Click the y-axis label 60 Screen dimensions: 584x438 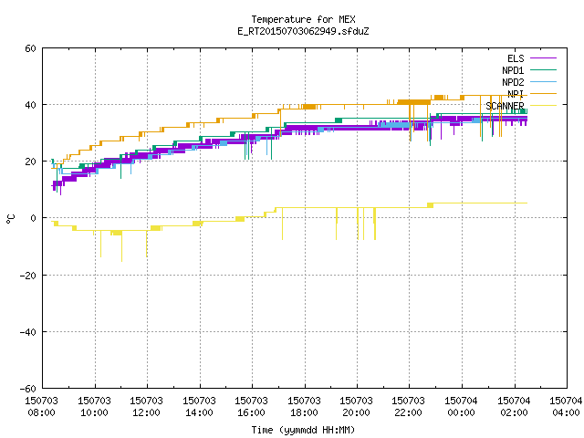30,48
